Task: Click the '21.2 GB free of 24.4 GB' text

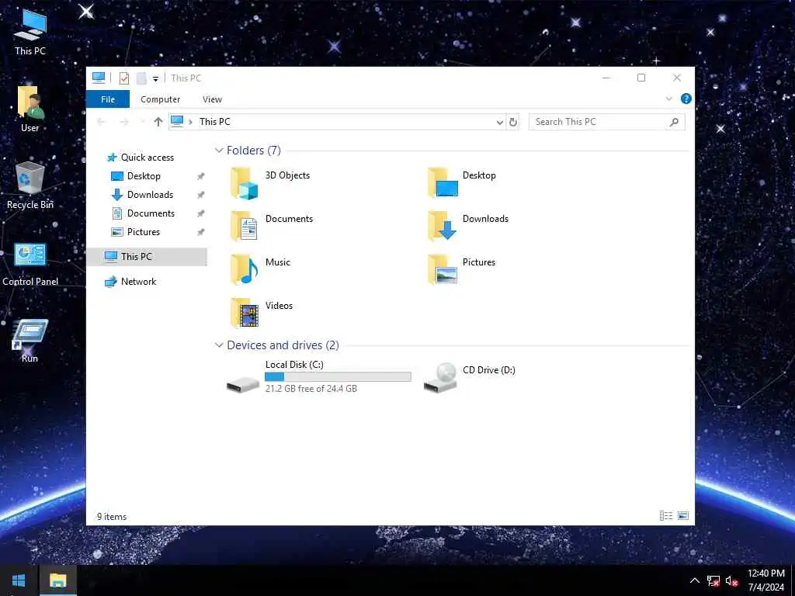Action: point(311,389)
